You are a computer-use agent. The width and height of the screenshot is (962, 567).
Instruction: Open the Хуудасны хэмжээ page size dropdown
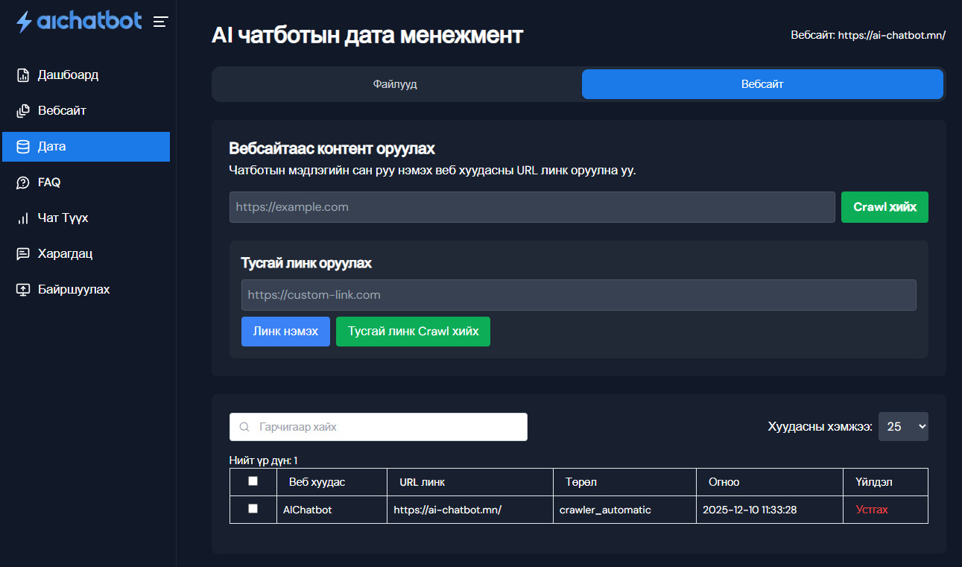(903, 426)
